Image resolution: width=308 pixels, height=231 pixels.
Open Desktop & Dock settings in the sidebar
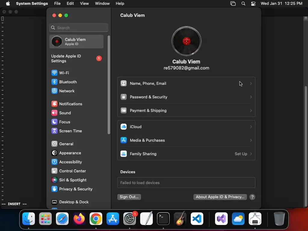click(77, 202)
